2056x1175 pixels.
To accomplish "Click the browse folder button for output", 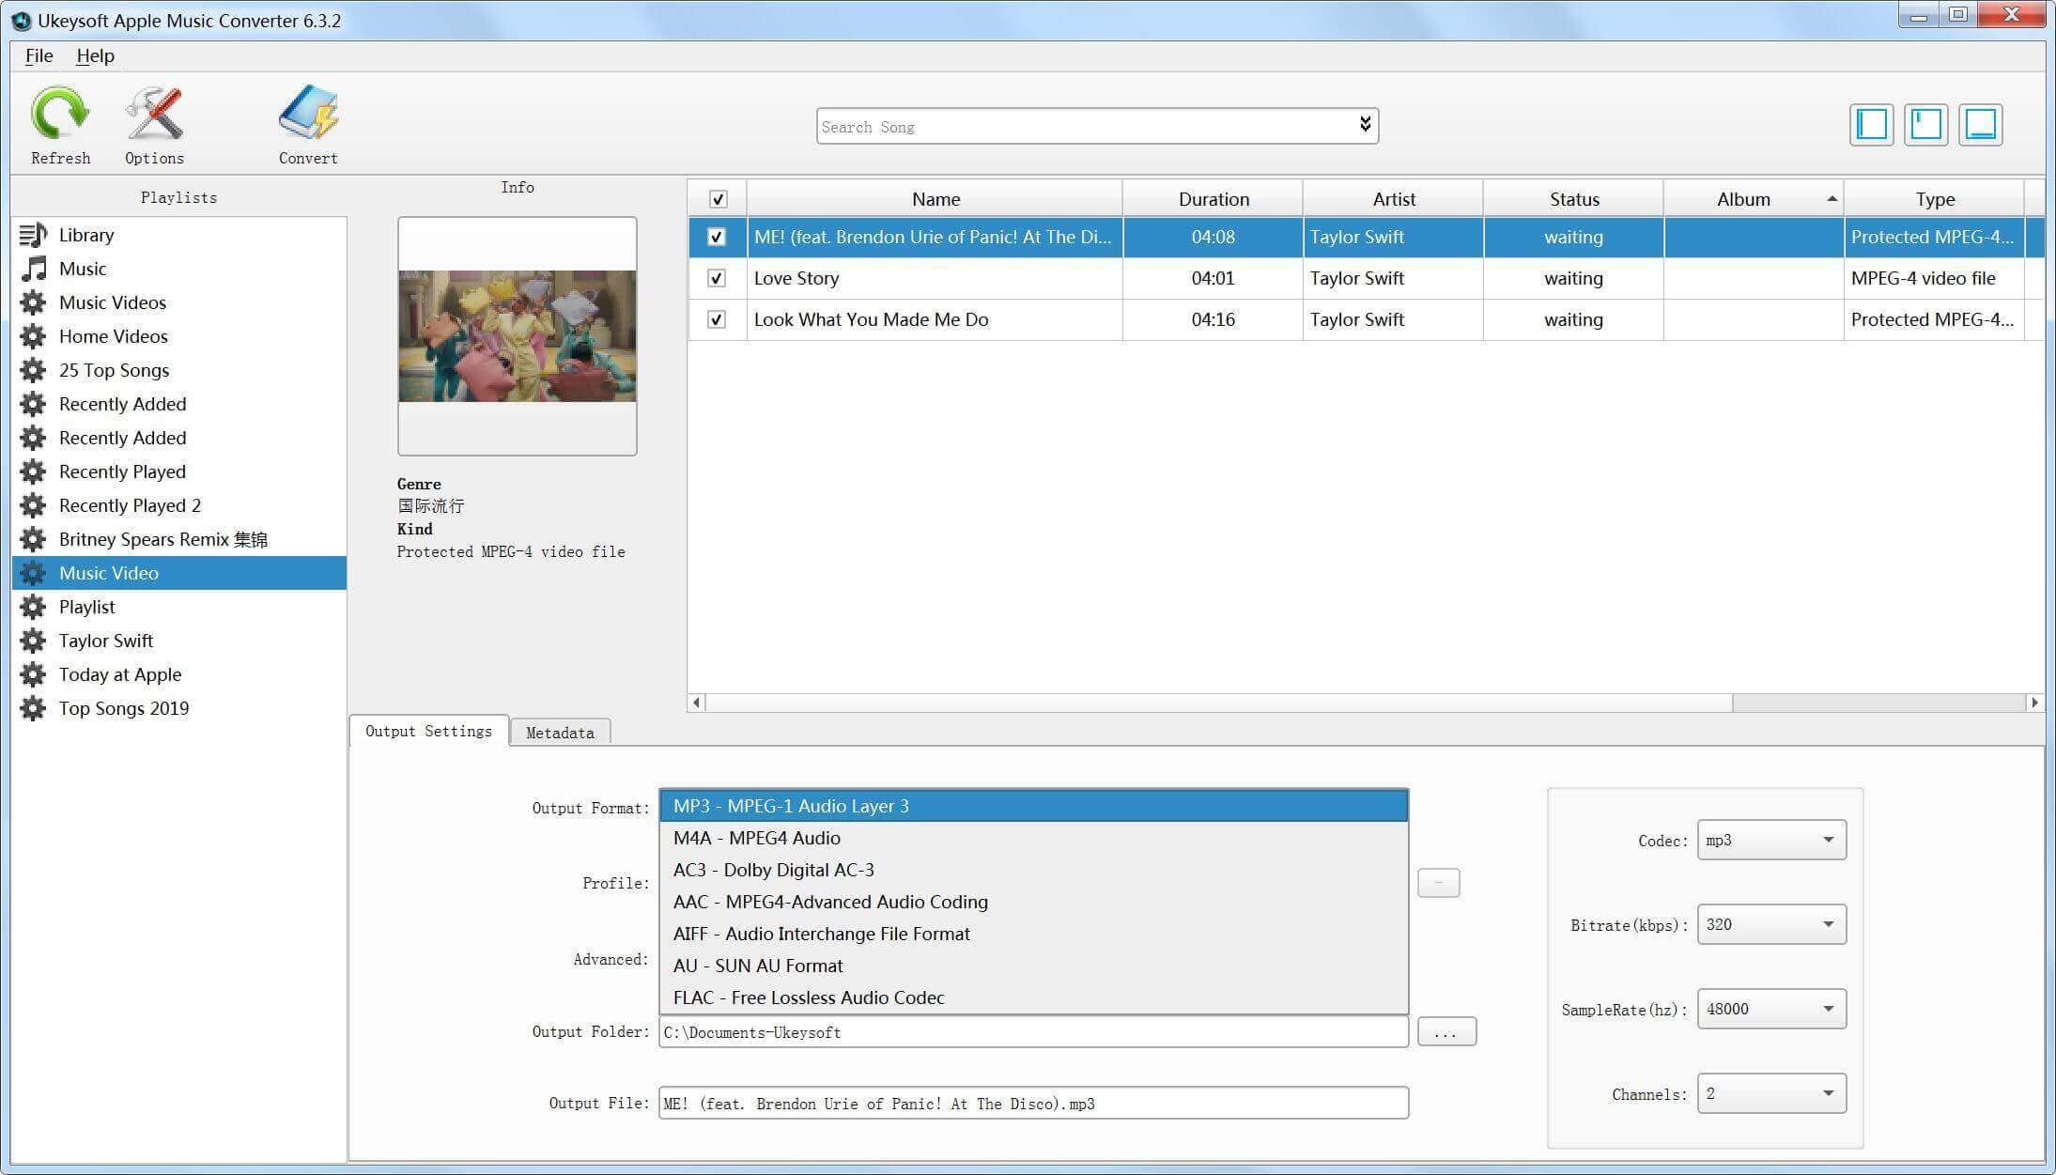I will click(1444, 1031).
